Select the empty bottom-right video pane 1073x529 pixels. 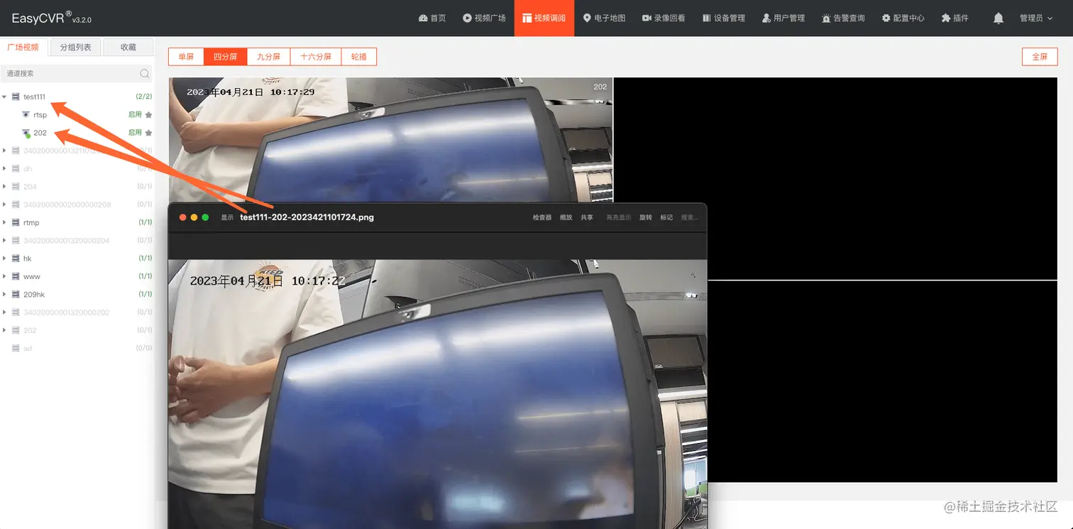[x=882, y=381]
